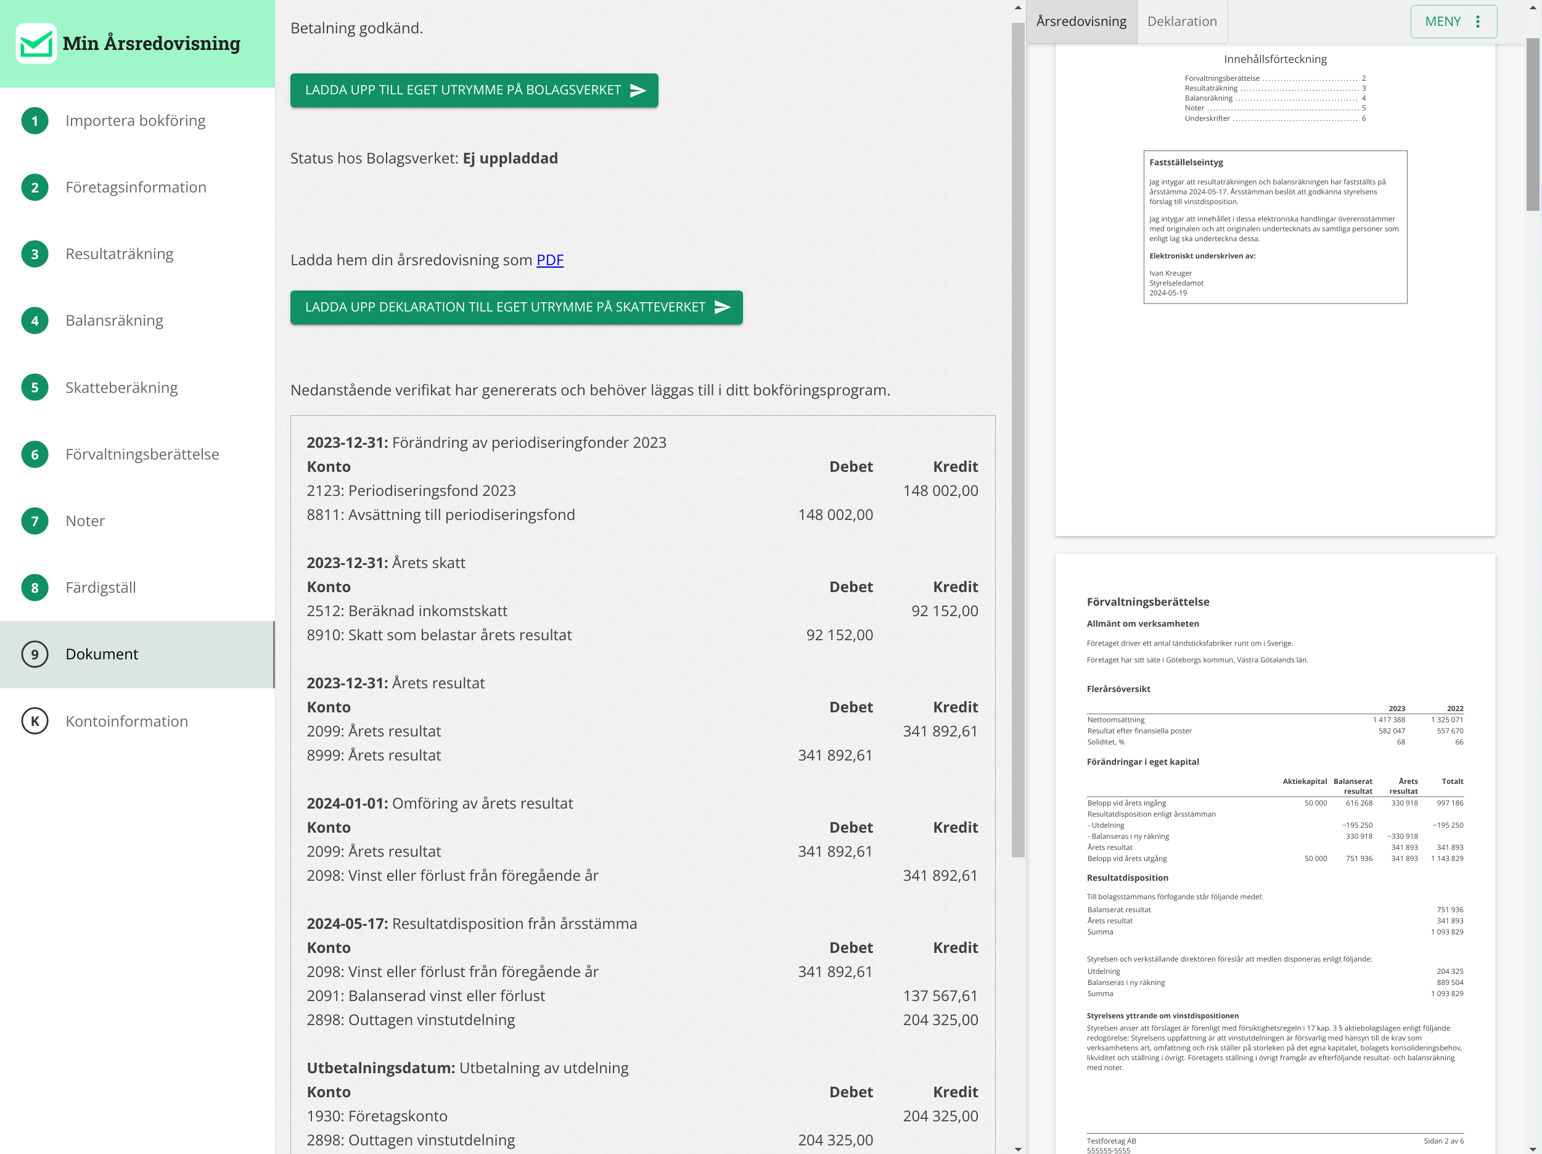Go to Balansräkning step in sidebar
Image resolution: width=1542 pixels, height=1154 pixels.
114,321
